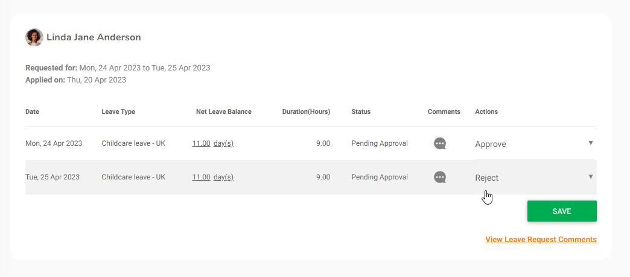The height and width of the screenshot is (277, 630).
Task: Click the Net Leave Balance column header
Action: [223, 112]
